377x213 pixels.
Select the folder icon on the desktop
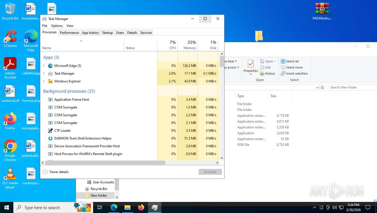point(259,36)
